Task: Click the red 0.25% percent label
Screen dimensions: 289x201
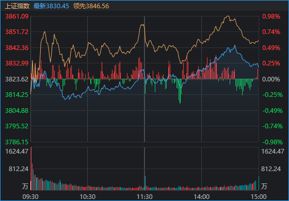Action: pyautogui.click(x=271, y=63)
